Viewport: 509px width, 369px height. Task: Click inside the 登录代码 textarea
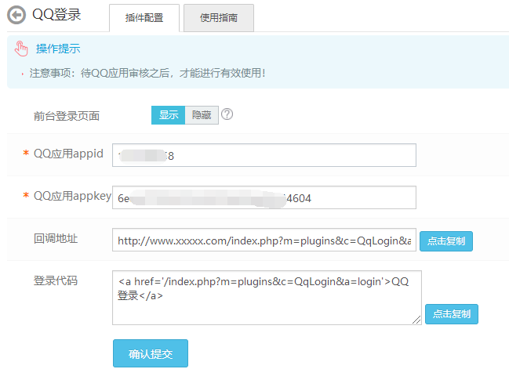[x=267, y=298]
